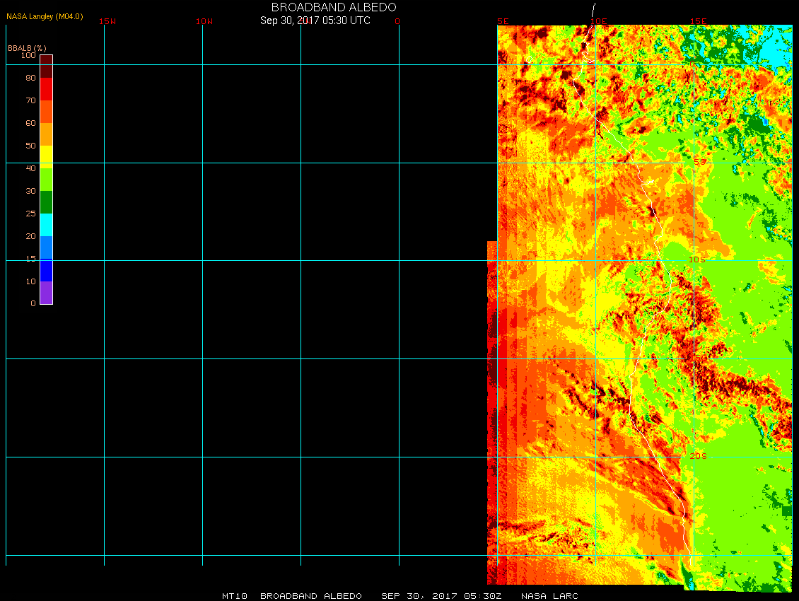
Task: Click the small green square near right edge
Action: (787, 510)
